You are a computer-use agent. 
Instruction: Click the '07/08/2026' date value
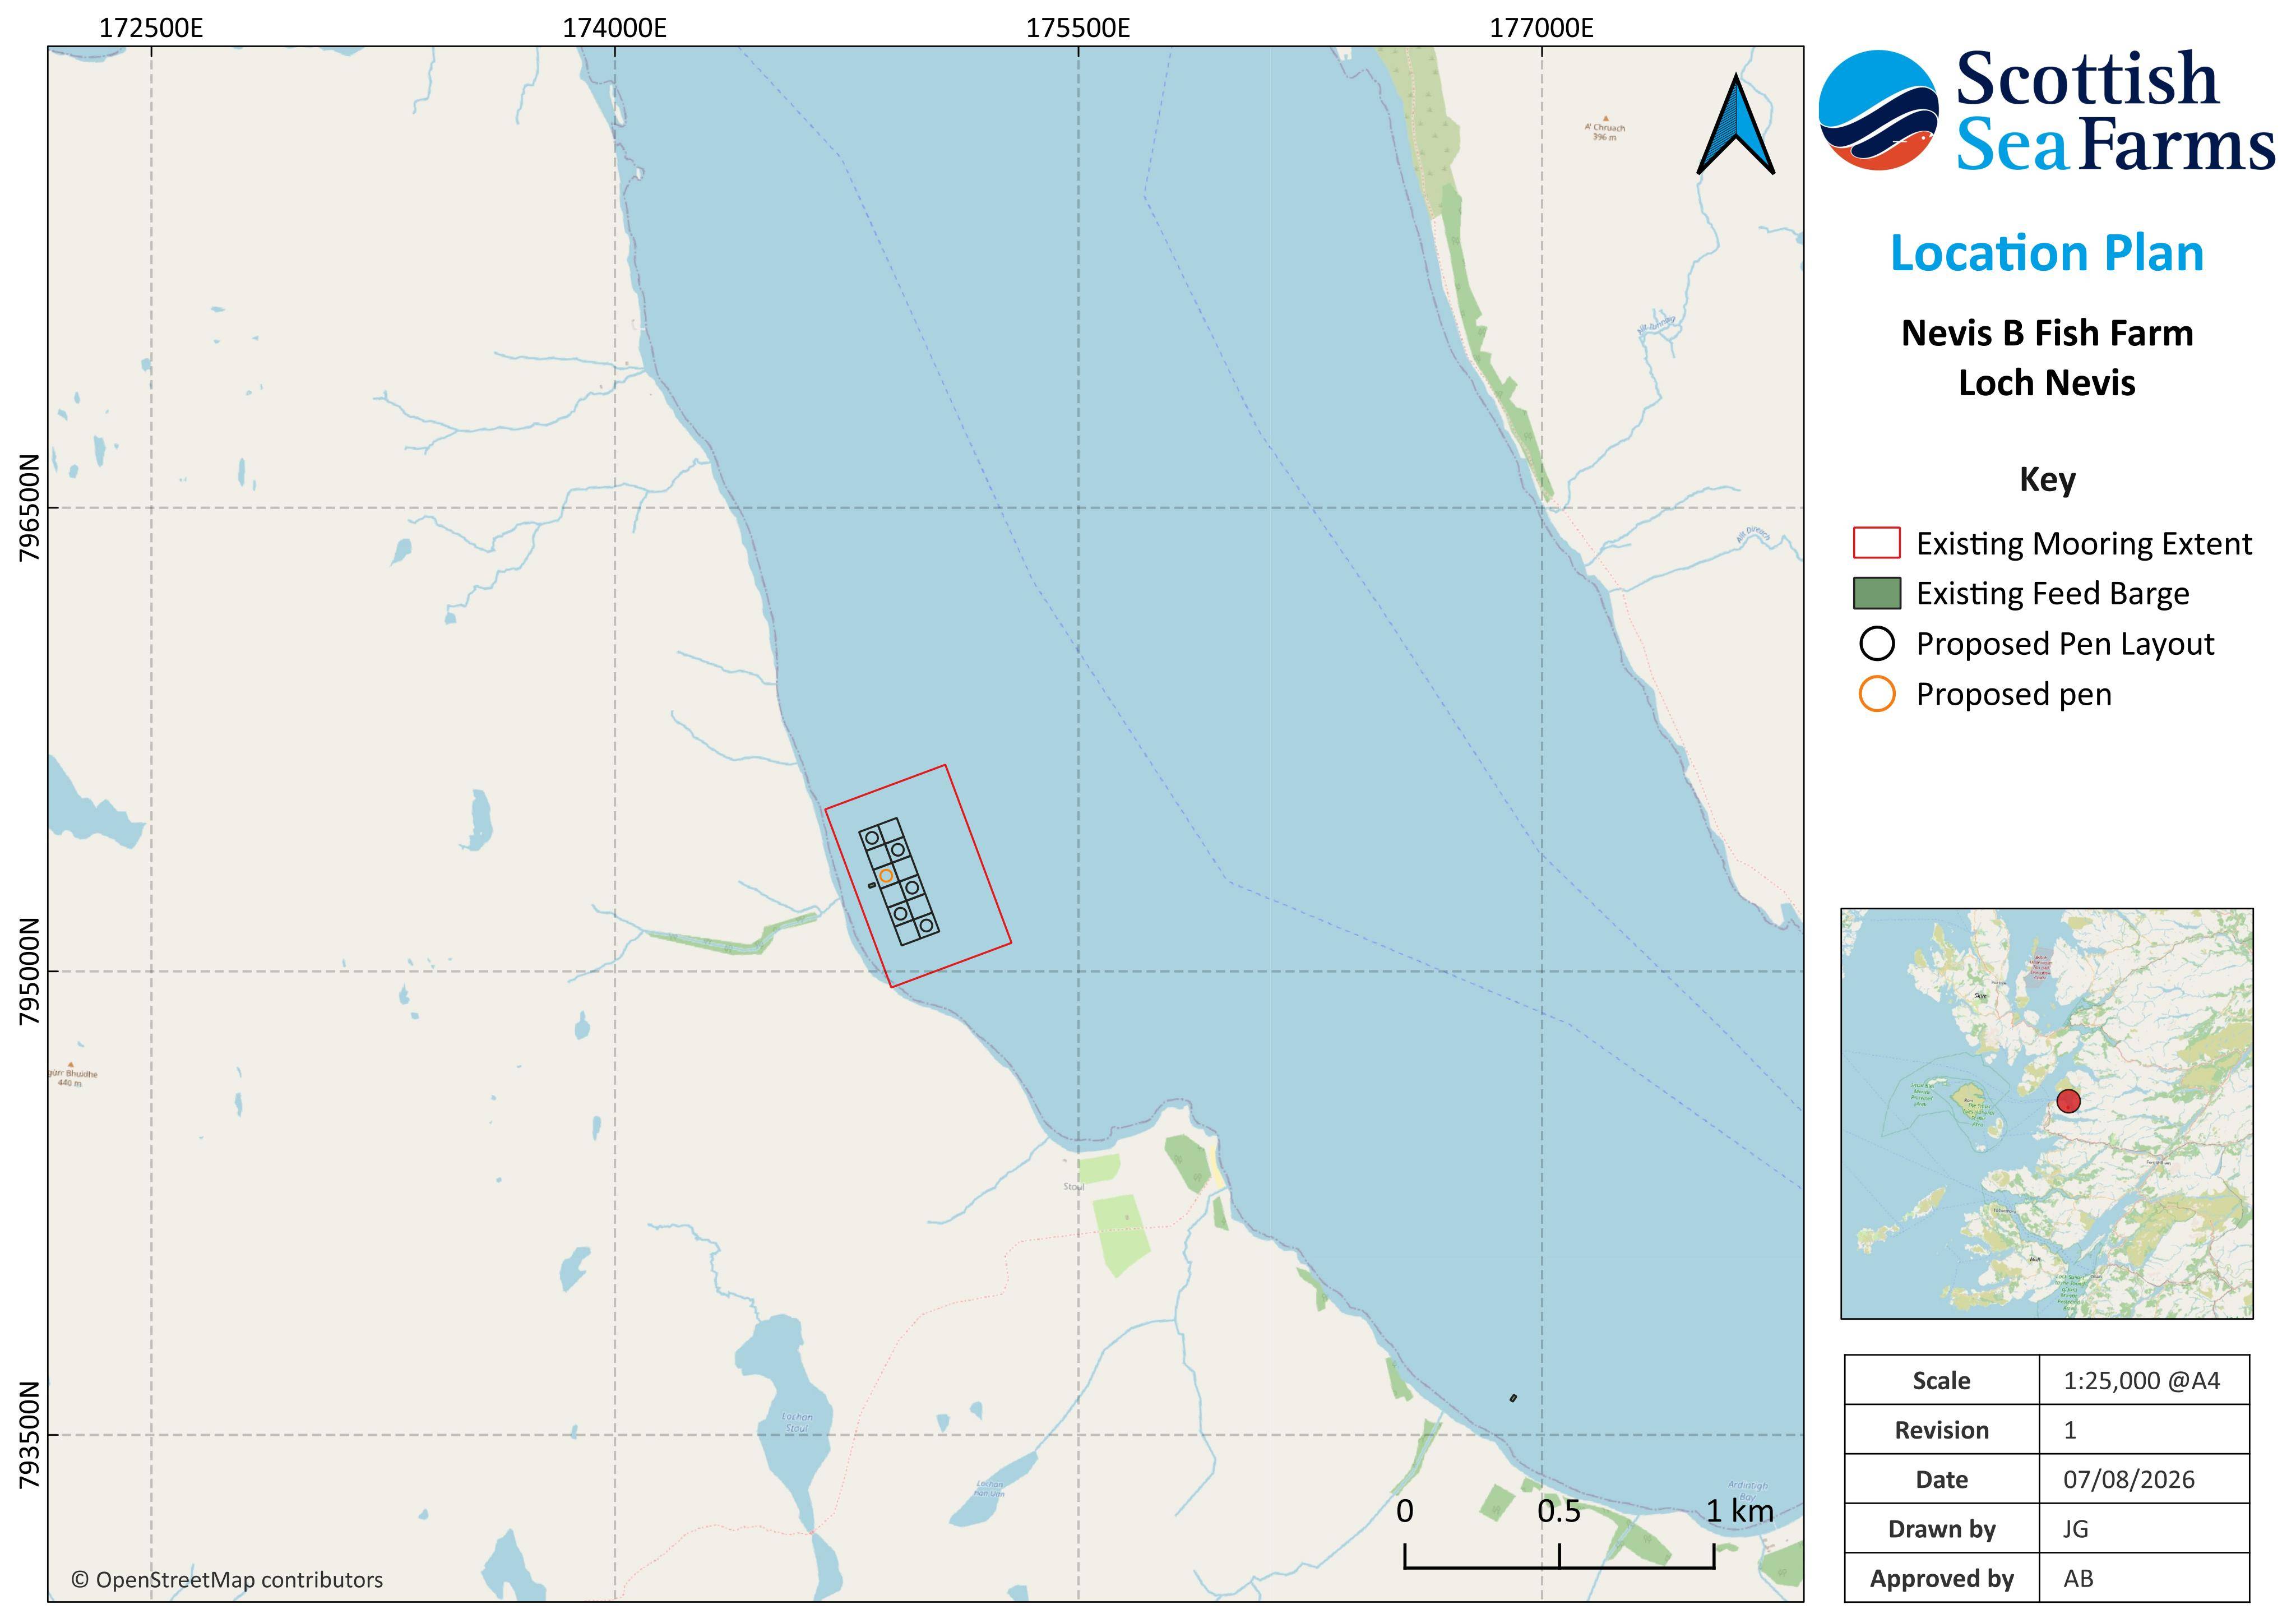[x=2129, y=1480]
